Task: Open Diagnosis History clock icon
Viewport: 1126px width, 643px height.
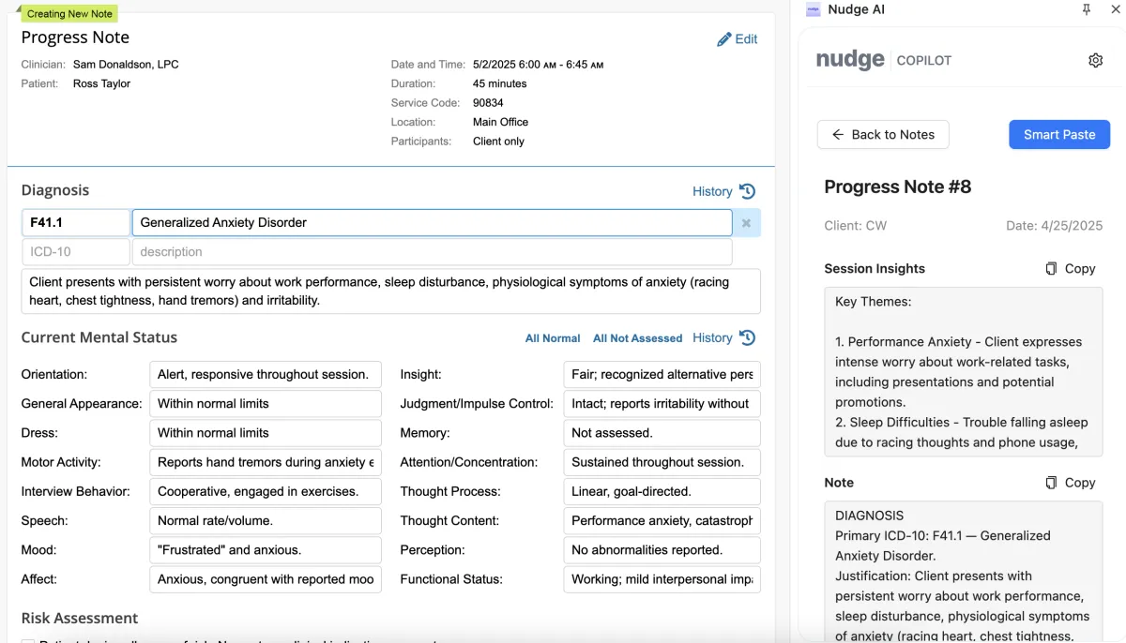Action: tap(747, 191)
